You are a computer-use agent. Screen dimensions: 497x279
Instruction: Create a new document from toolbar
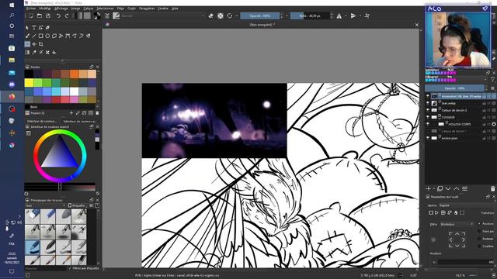tap(31, 15)
